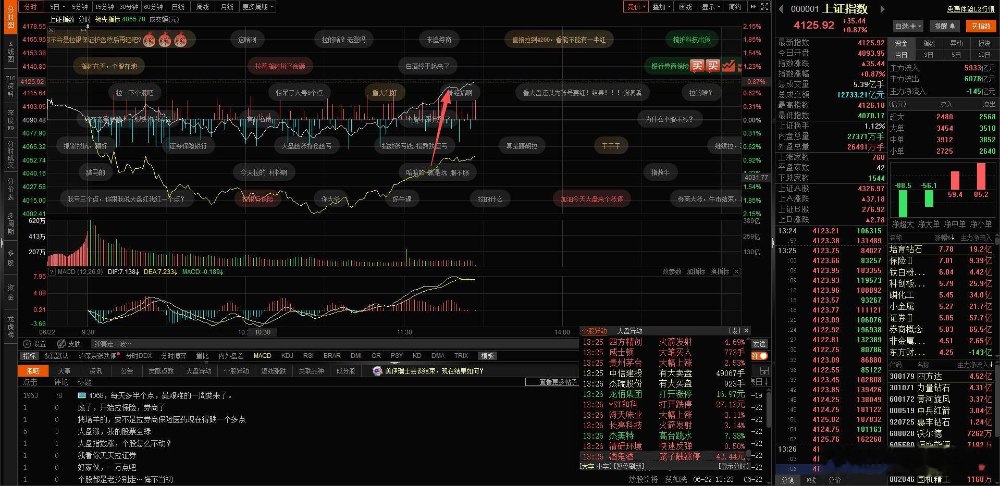Screen dimensions: 1000x486
Task: Toggle 暂停刷新 in the popup
Action: [x=629, y=466]
